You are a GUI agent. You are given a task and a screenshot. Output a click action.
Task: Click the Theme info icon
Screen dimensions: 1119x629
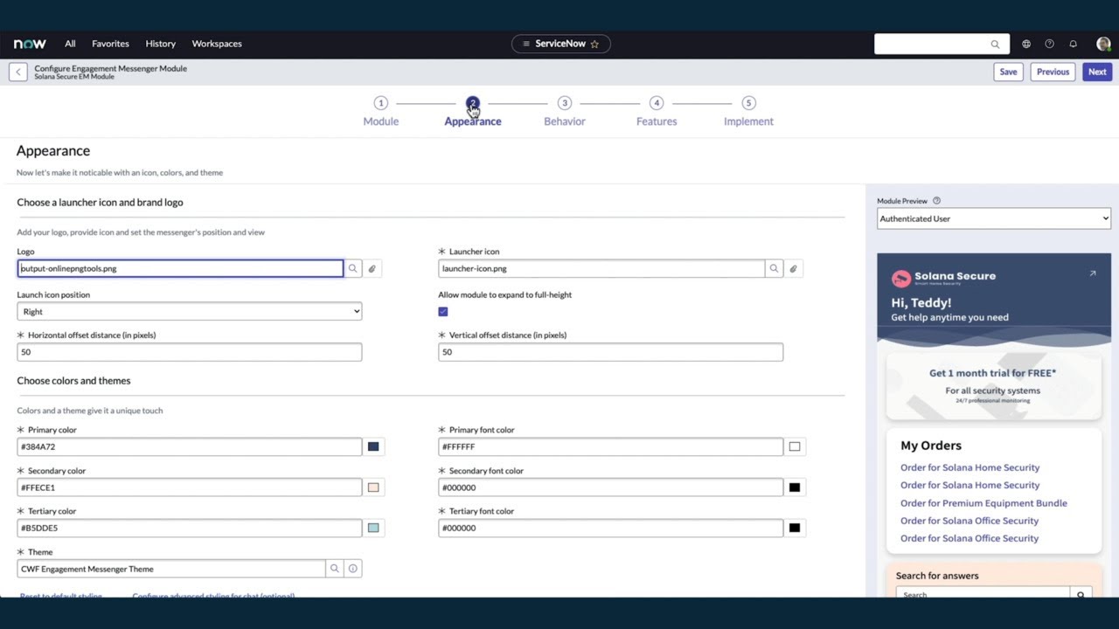353,569
